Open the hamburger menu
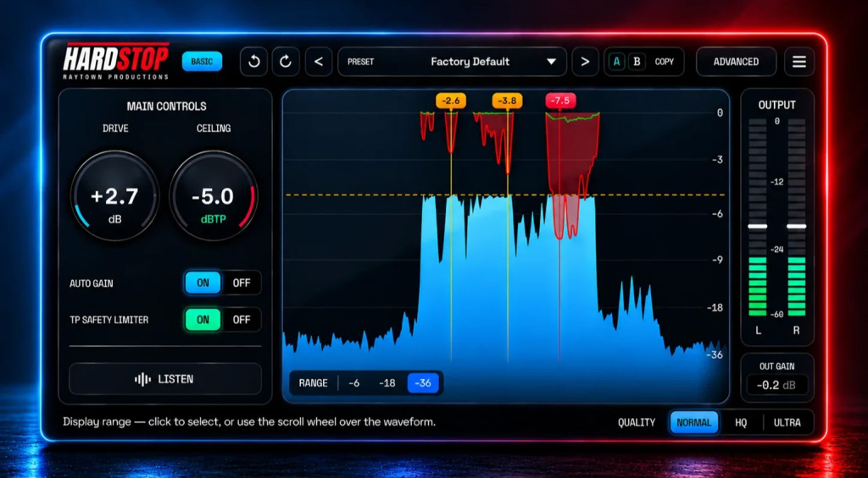868x478 pixels. [798, 62]
